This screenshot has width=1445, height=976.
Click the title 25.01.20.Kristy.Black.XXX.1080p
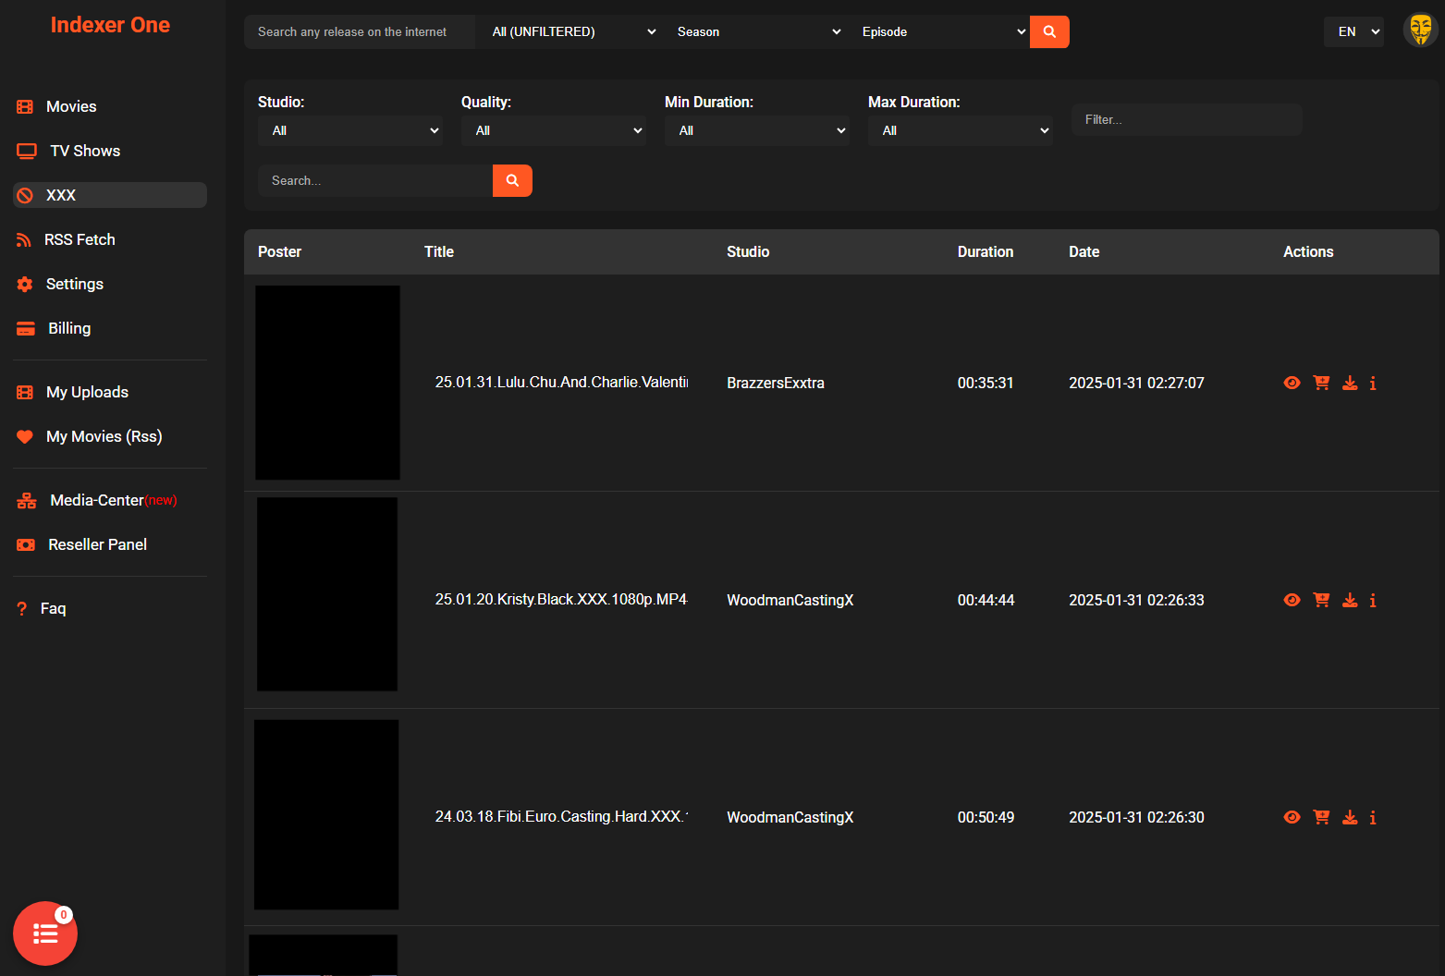561,599
